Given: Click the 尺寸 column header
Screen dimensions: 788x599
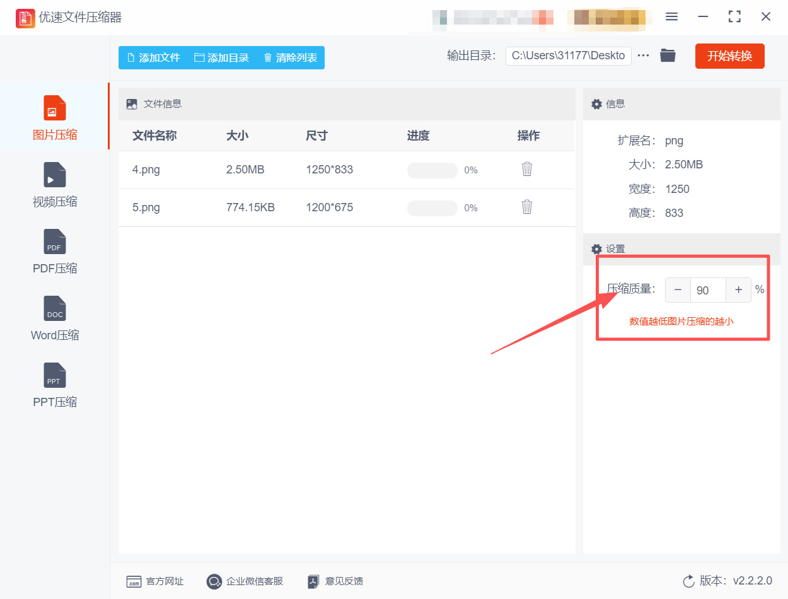Looking at the screenshot, I should [317, 136].
